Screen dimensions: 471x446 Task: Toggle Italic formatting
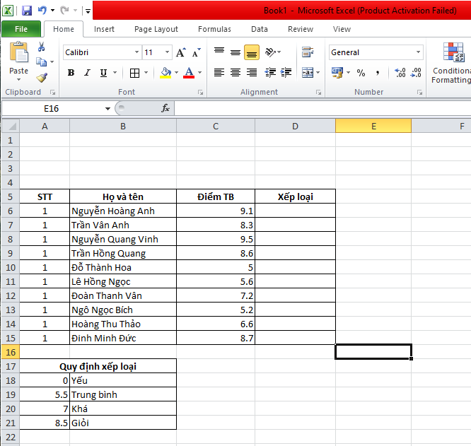click(88, 73)
